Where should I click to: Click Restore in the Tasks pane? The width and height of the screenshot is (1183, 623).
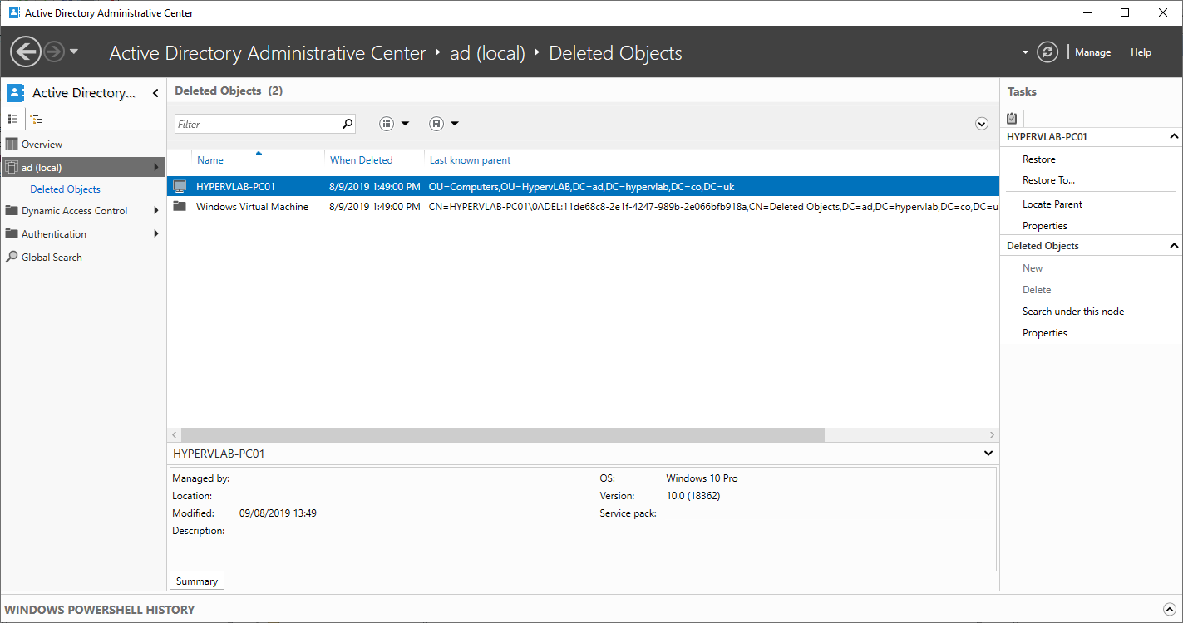tap(1038, 159)
